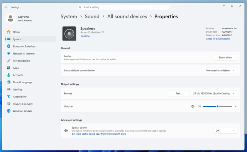Click the Auzen X-Meridian 7.1 text

tap(92, 33)
